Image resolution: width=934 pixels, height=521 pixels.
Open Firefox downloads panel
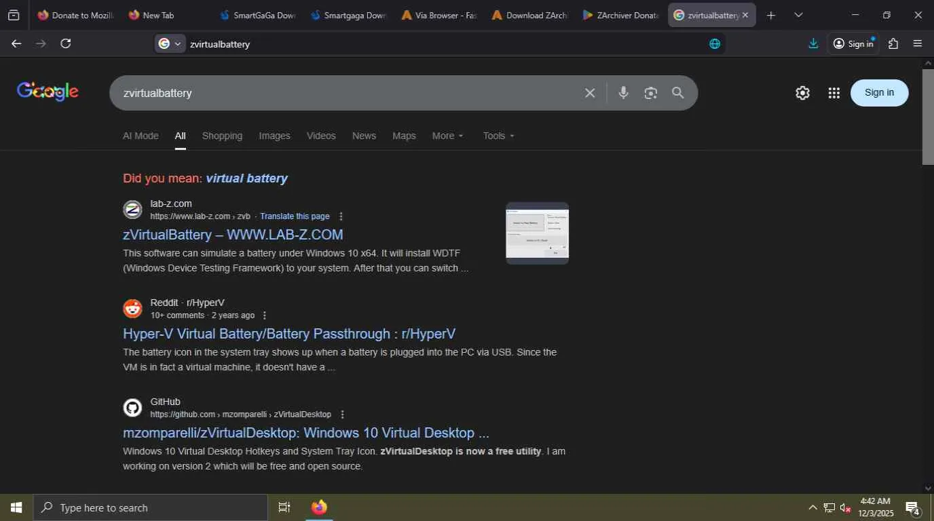coord(813,43)
